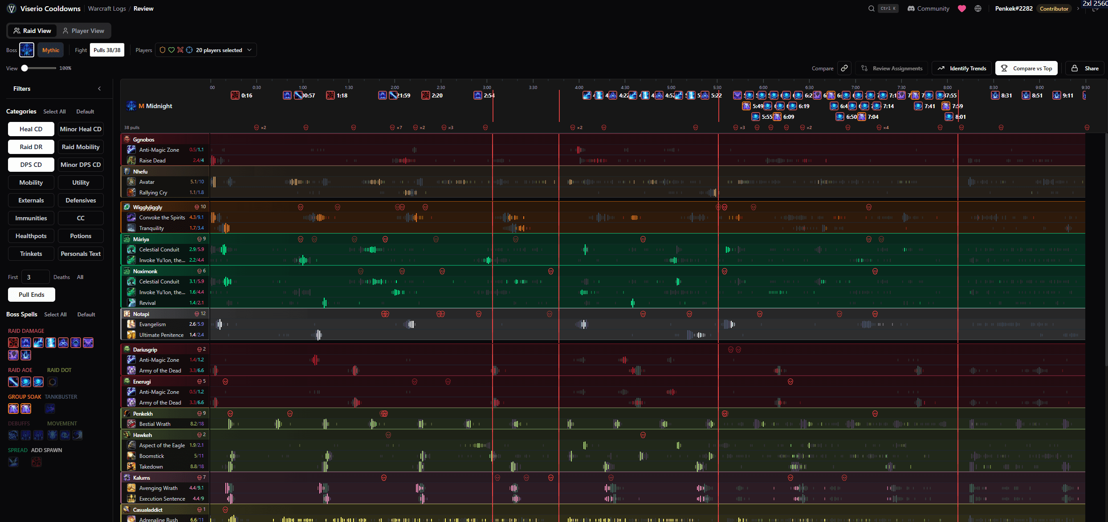Enable the Raid Mobility category
Screen dimensions: 1108x522
[81, 147]
